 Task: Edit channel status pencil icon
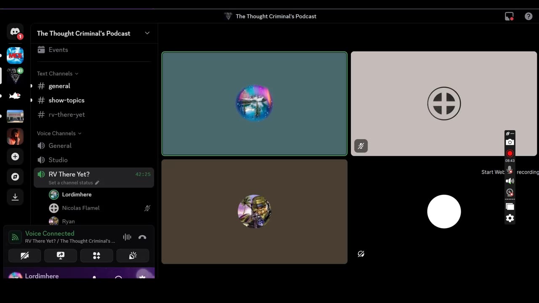click(x=97, y=183)
